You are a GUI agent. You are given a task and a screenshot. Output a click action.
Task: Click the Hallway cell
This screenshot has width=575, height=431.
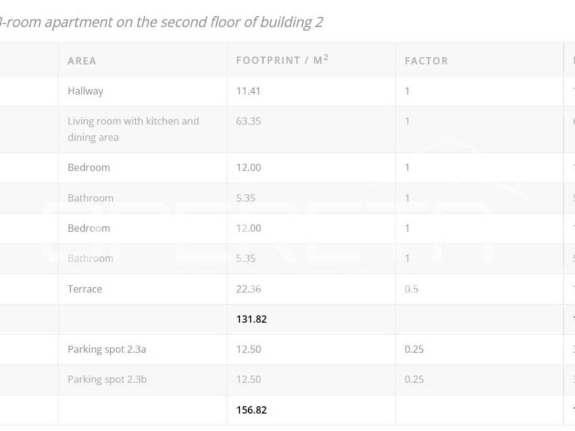[85, 91]
